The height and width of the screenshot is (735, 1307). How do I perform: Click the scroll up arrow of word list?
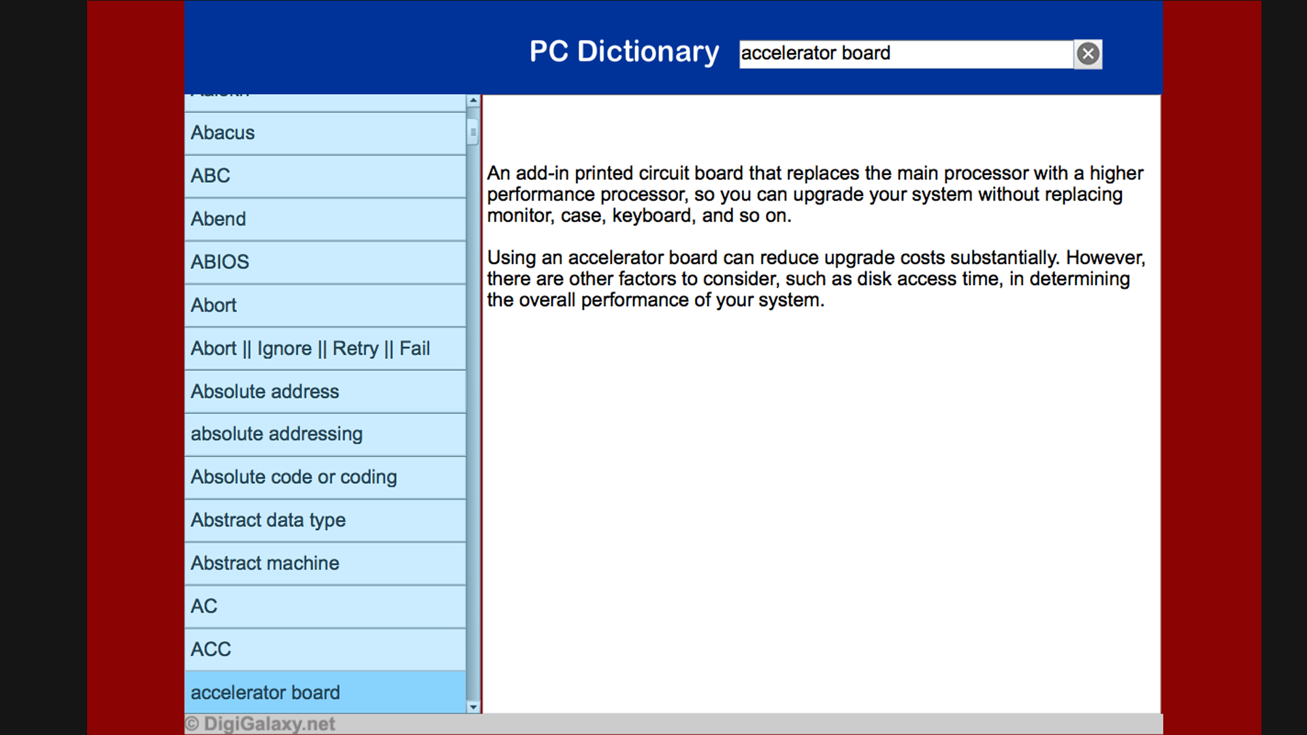(x=473, y=101)
